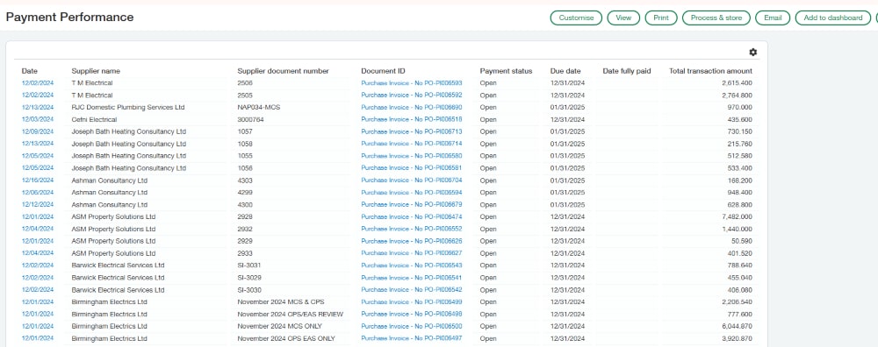The width and height of the screenshot is (878, 347).
Task: Click Add to dashboard button
Action: click(x=832, y=18)
